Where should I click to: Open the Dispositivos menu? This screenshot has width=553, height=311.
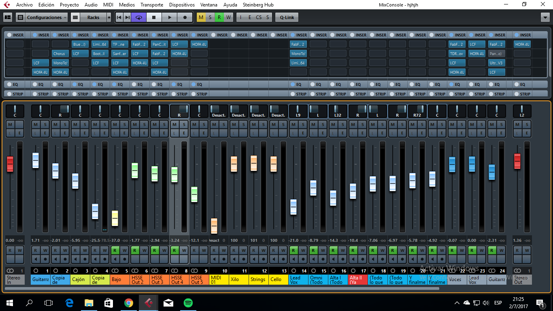click(182, 5)
